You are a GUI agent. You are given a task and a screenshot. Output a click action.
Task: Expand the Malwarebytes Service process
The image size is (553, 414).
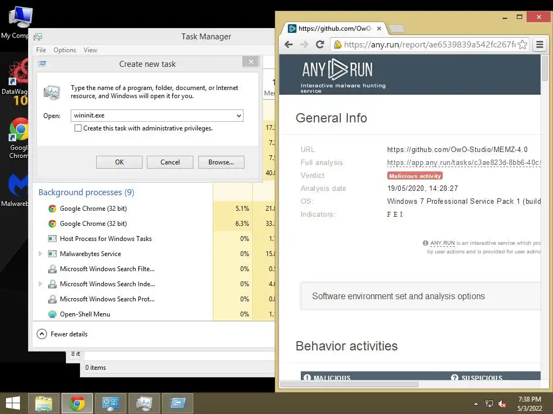(40, 253)
